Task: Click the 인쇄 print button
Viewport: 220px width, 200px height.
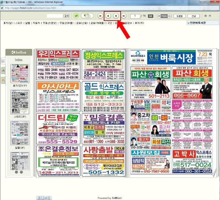Action: [194, 16]
